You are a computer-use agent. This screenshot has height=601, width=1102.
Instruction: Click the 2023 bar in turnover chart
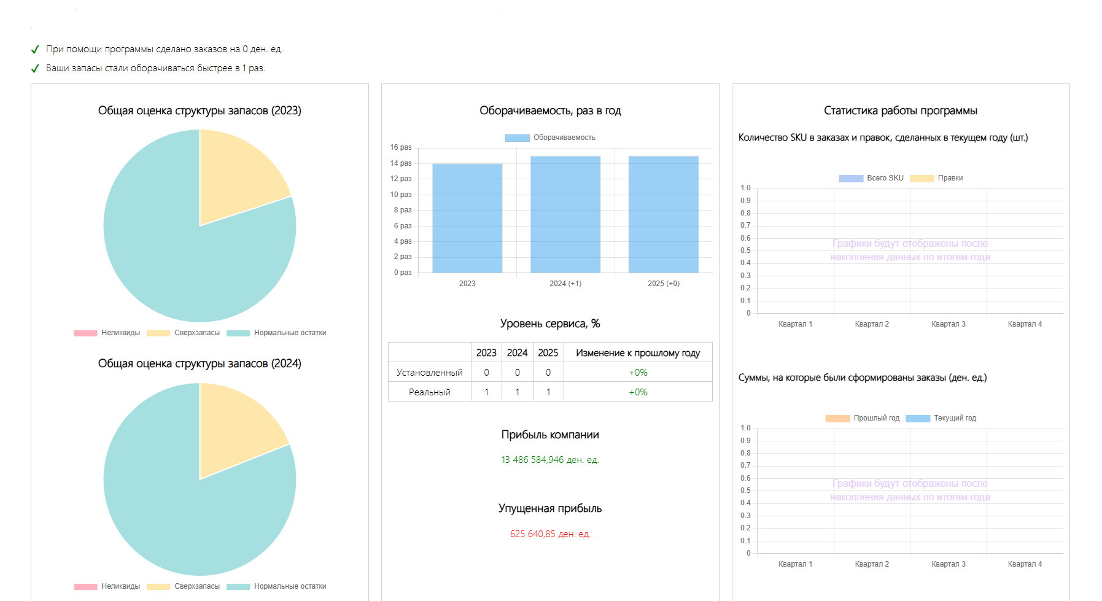point(467,218)
